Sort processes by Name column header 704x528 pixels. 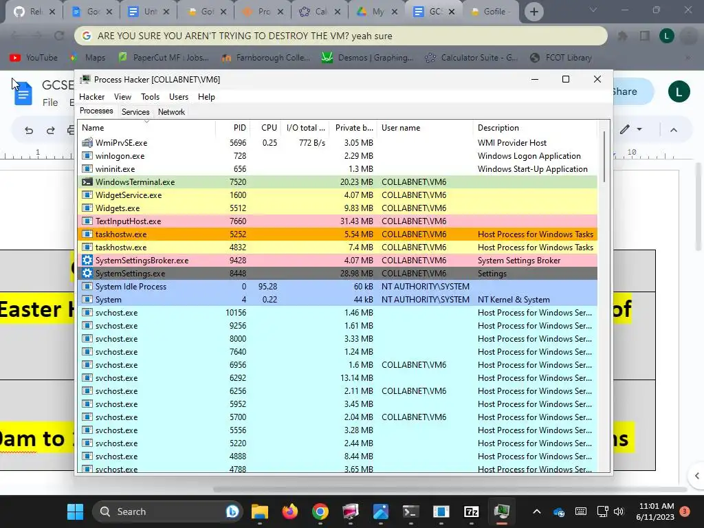pyautogui.click(x=146, y=128)
